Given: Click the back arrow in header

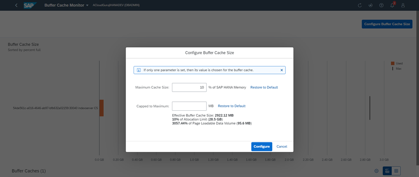Looking at the screenshot, I should (x=16, y=5).
